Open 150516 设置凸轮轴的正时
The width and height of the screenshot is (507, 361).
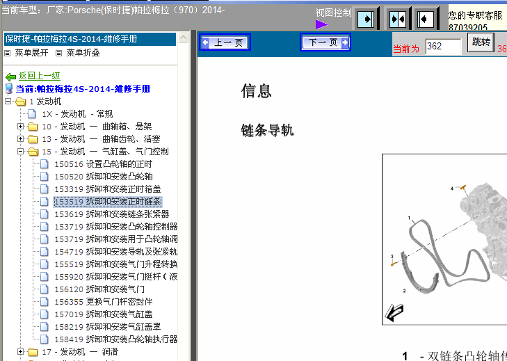103,164
